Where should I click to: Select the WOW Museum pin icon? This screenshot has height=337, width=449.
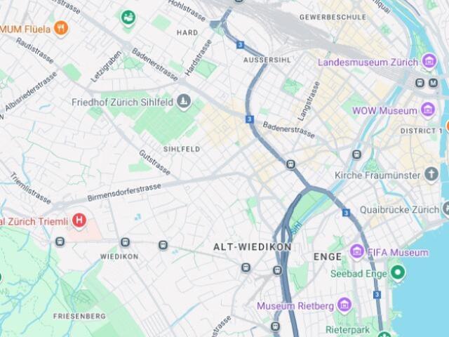pos(428,110)
